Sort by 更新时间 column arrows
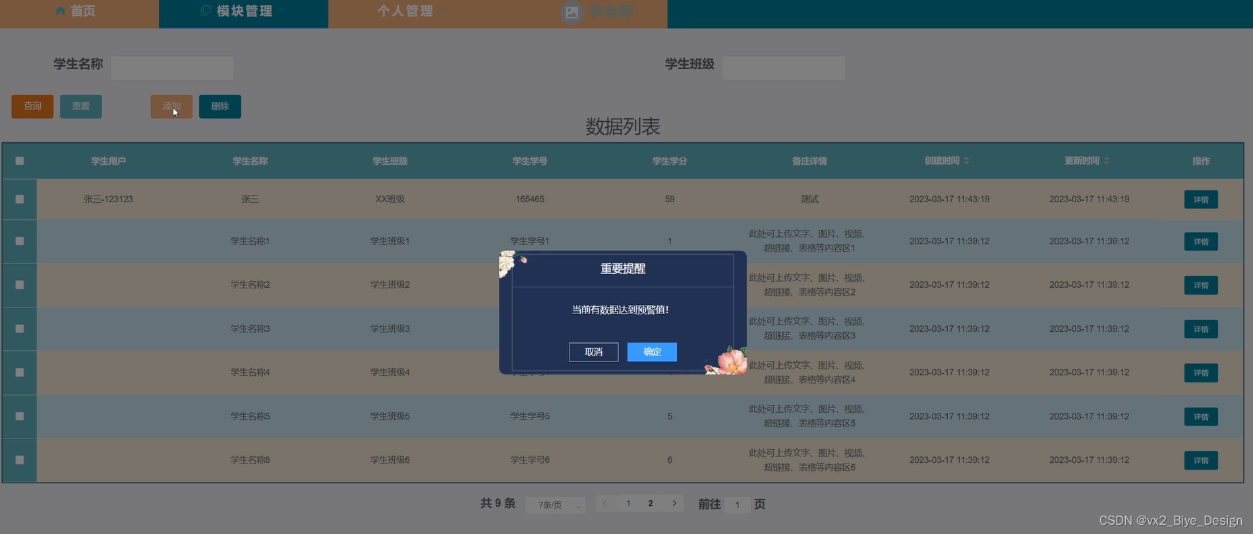1253x534 pixels. (1107, 161)
